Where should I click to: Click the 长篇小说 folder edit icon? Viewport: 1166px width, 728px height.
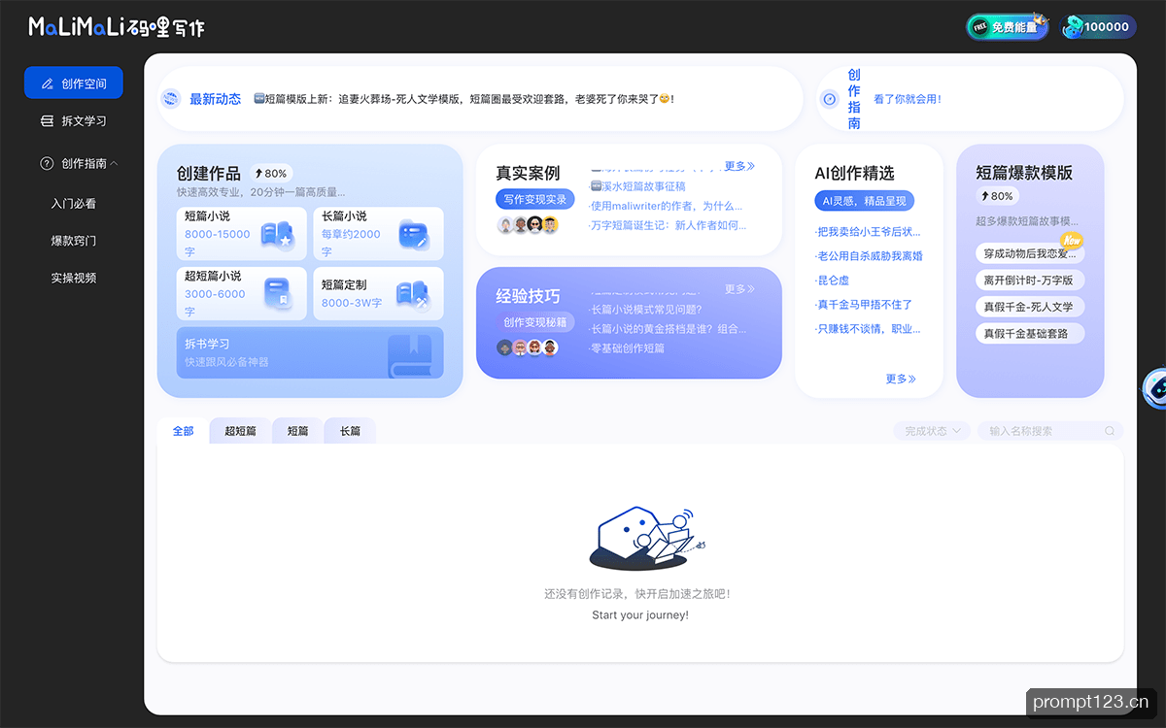414,234
